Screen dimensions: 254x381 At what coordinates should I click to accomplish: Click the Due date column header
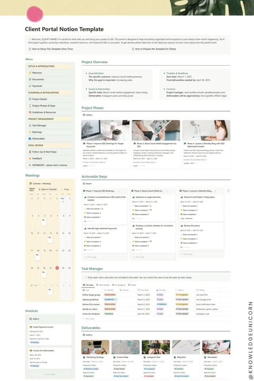[x=143, y=290]
